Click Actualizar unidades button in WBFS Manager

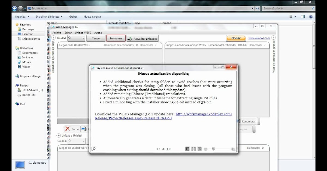(143, 39)
